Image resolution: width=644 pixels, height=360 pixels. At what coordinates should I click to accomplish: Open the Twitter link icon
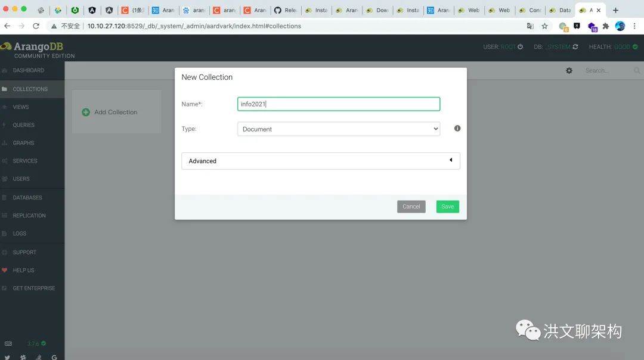click(7, 357)
